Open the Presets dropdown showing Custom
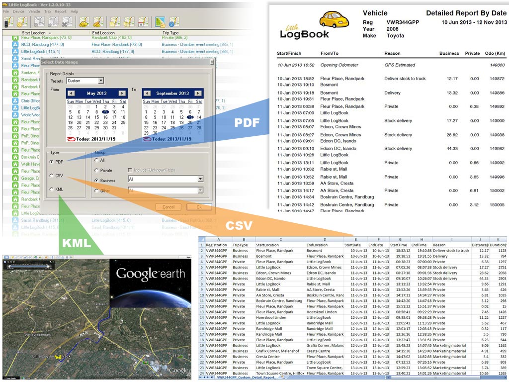This screenshot has width=509, height=382. pos(85,81)
